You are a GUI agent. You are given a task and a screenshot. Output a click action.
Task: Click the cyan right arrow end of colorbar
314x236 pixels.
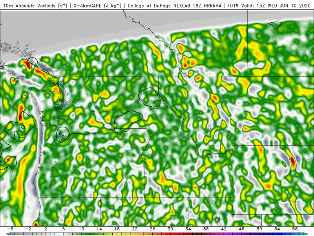[307, 234]
